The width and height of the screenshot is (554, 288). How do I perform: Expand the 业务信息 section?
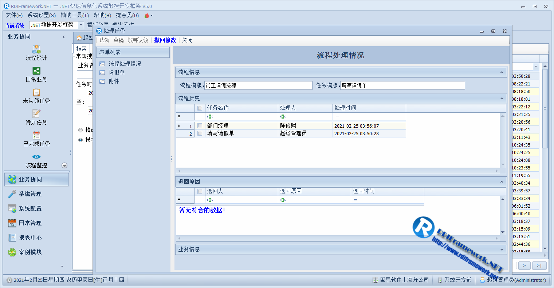pos(502,249)
